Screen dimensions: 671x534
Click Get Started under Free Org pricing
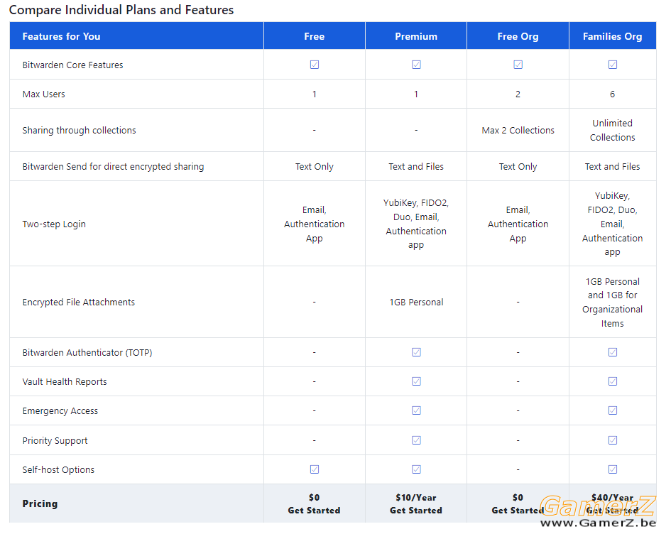(x=518, y=511)
